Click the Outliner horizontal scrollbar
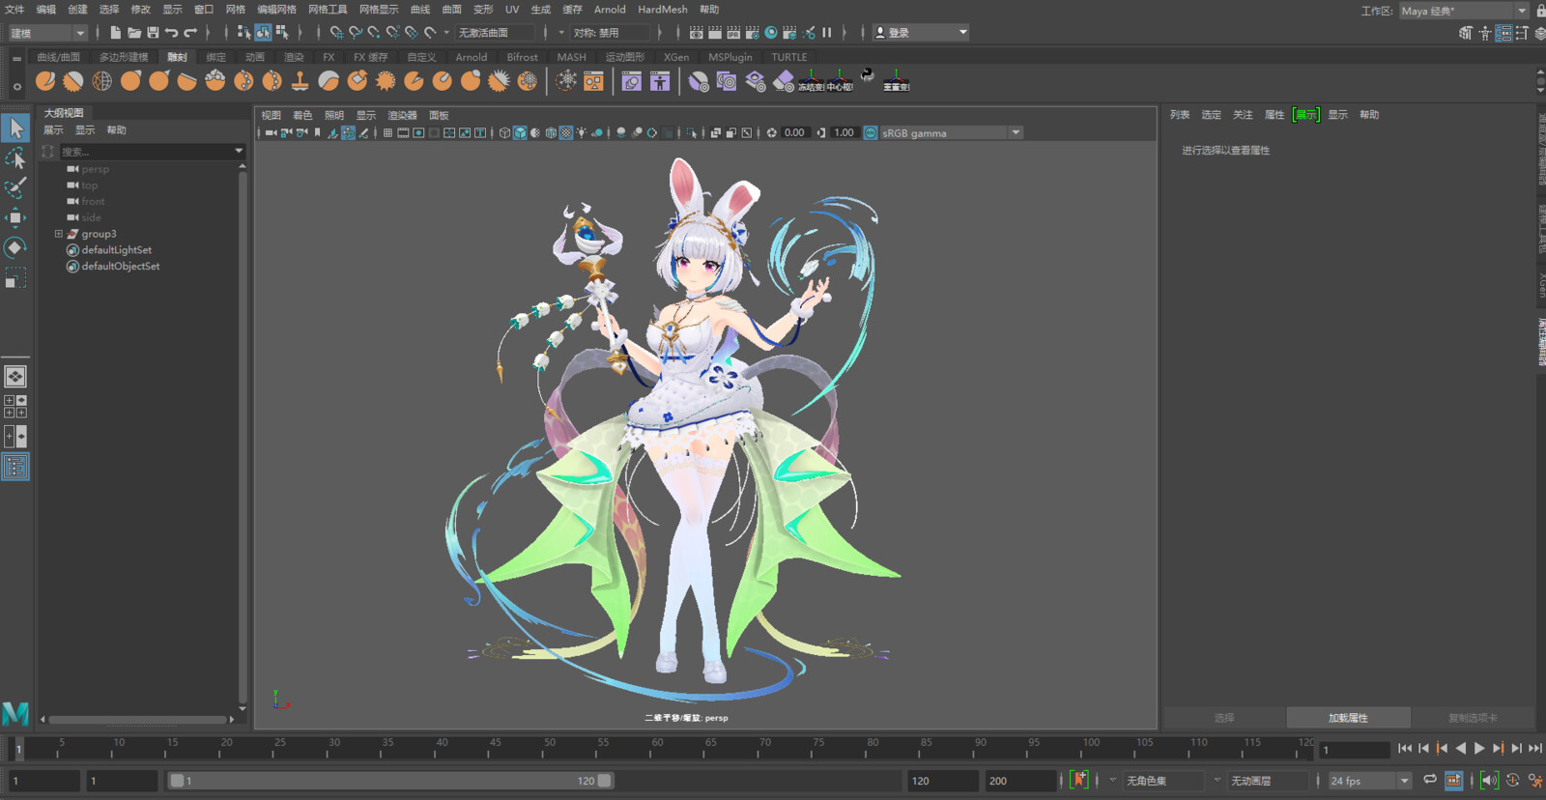The width and height of the screenshot is (1546, 800). click(139, 720)
